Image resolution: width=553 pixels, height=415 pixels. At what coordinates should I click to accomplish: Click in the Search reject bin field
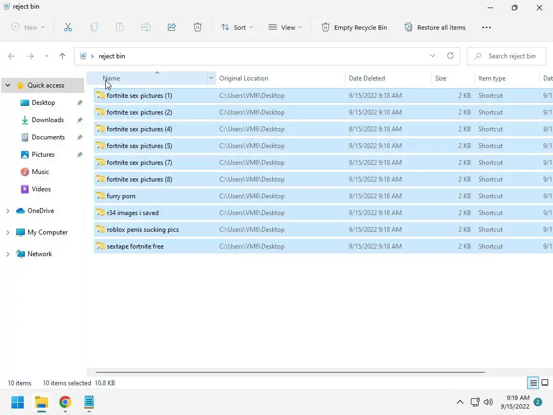(x=507, y=56)
